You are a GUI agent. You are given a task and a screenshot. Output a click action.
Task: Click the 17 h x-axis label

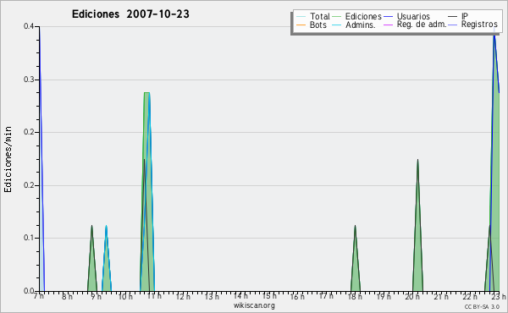click(326, 296)
